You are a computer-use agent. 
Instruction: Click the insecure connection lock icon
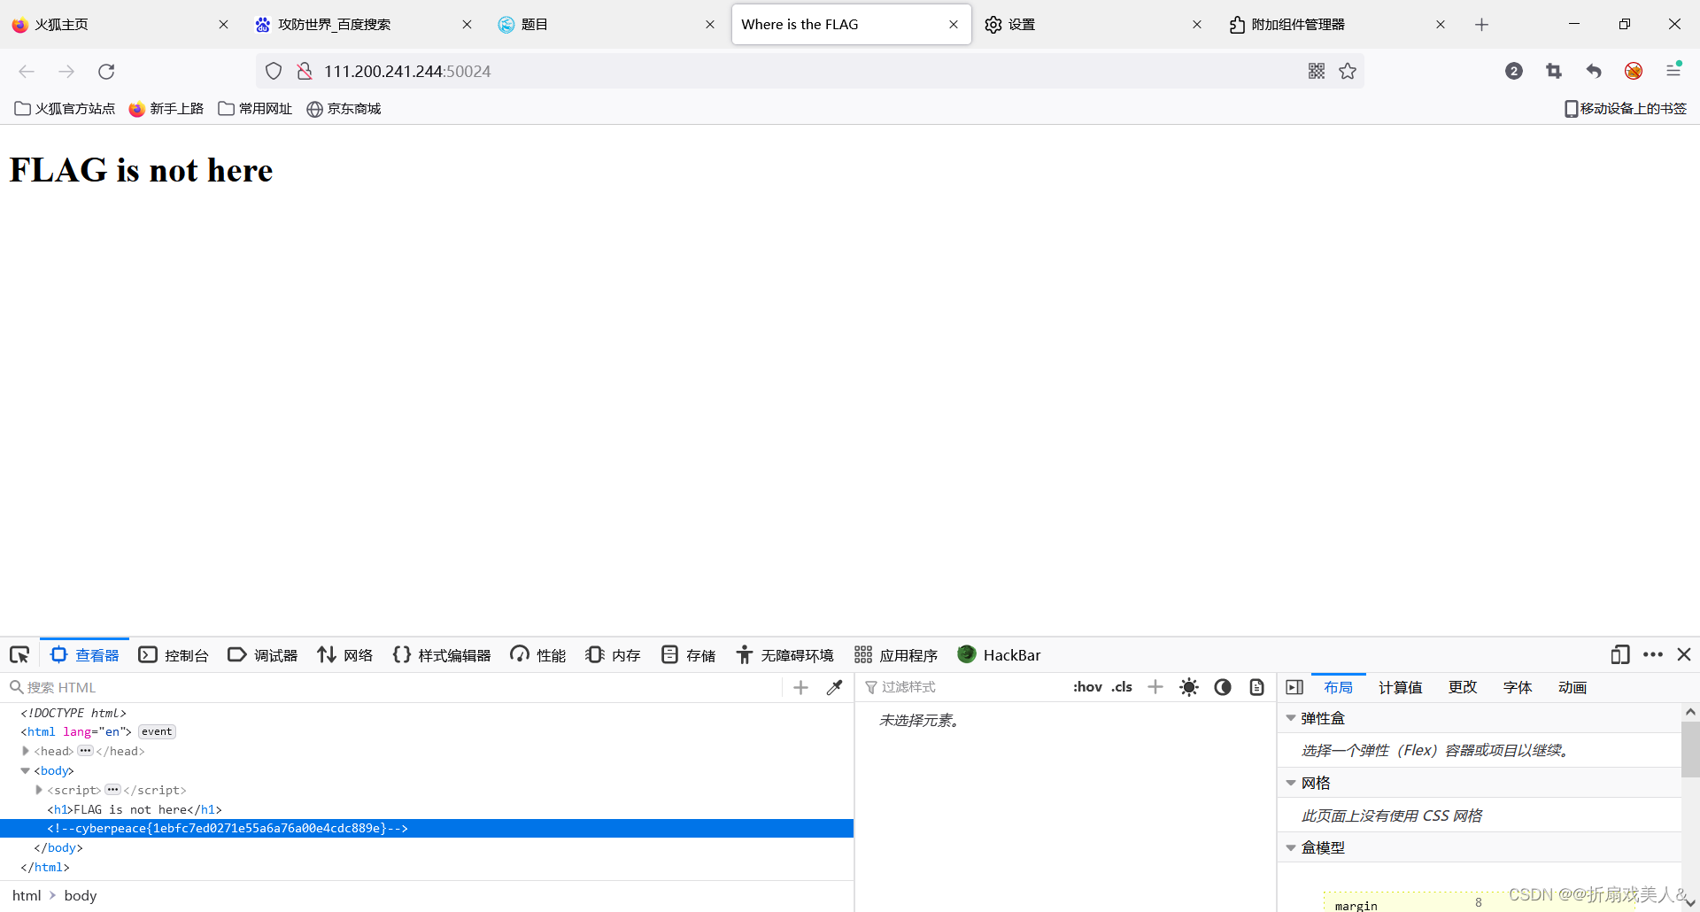pos(304,71)
